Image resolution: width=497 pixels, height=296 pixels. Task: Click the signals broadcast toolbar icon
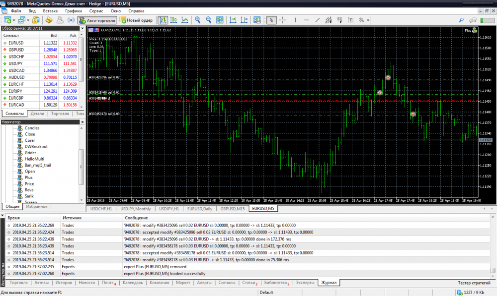pyautogui.click(x=71, y=20)
